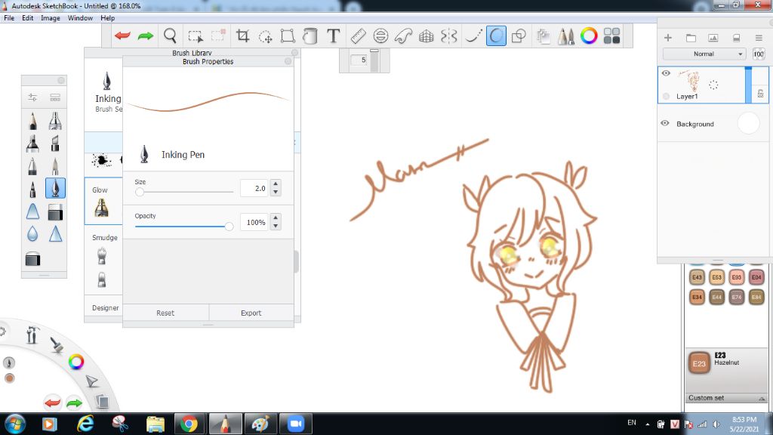Screen dimensions: 773x435
Task: Select the Distort transform tool
Action: (288, 36)
